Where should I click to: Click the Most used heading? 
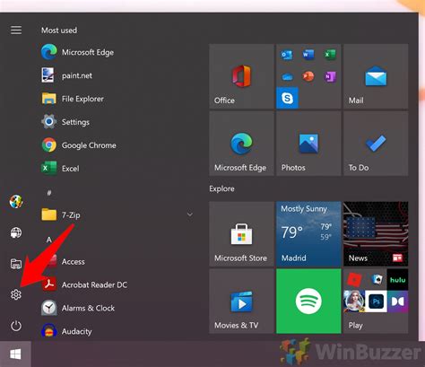[x=59, y=31]
